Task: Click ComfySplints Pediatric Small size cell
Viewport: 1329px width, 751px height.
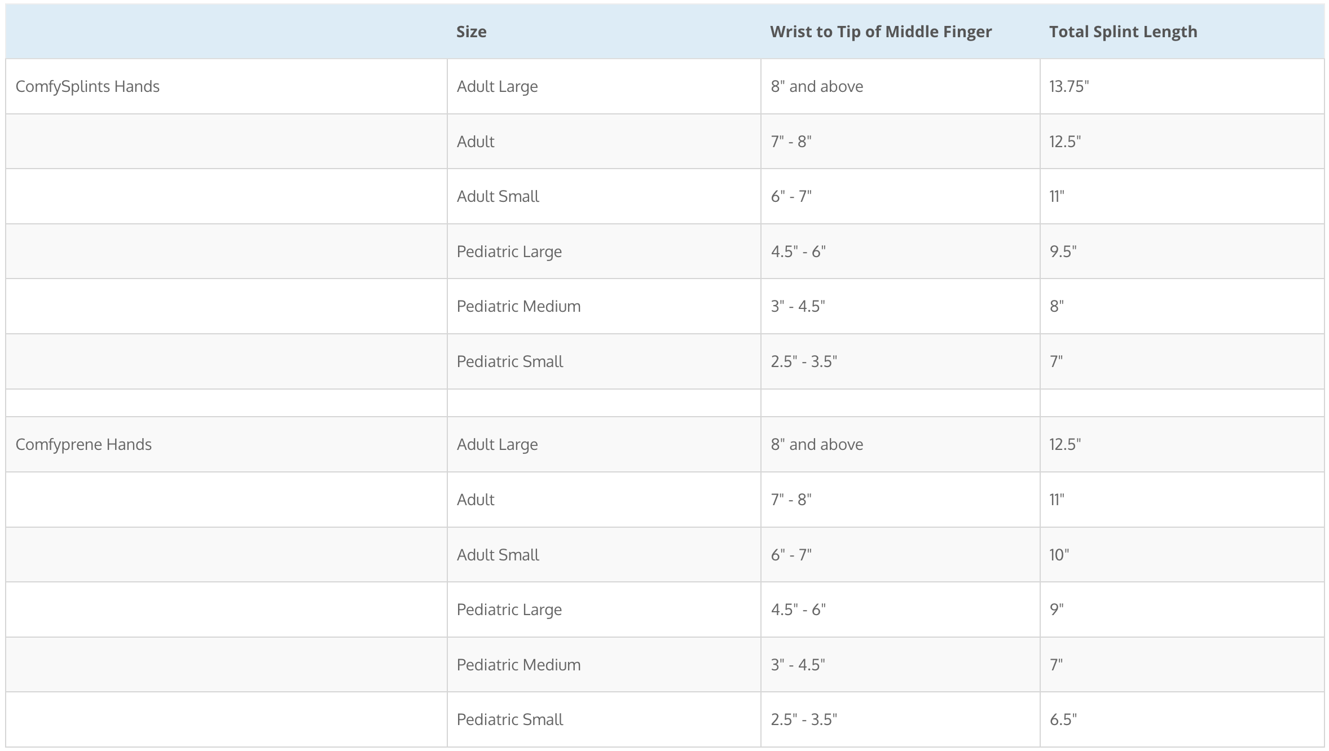Action: [604, 361]
